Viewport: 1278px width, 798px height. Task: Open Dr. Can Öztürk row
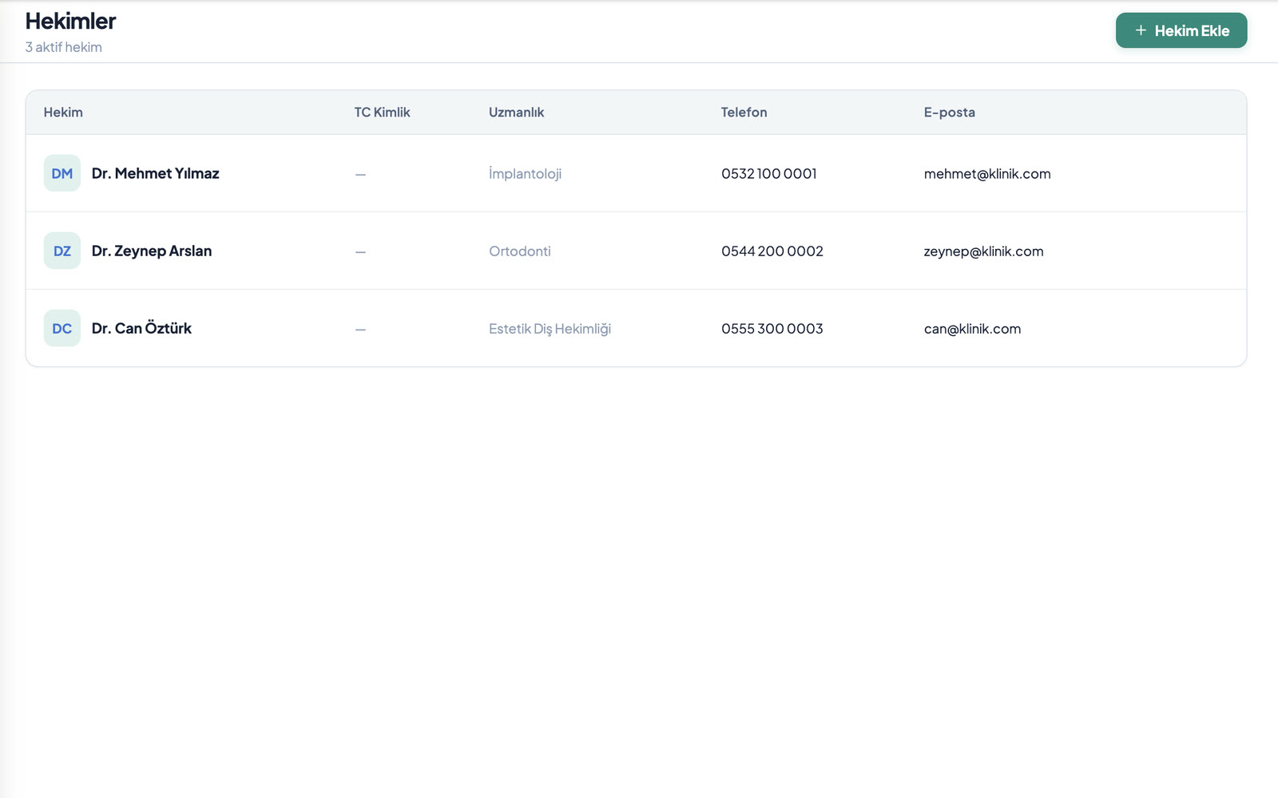coord(636,328)
